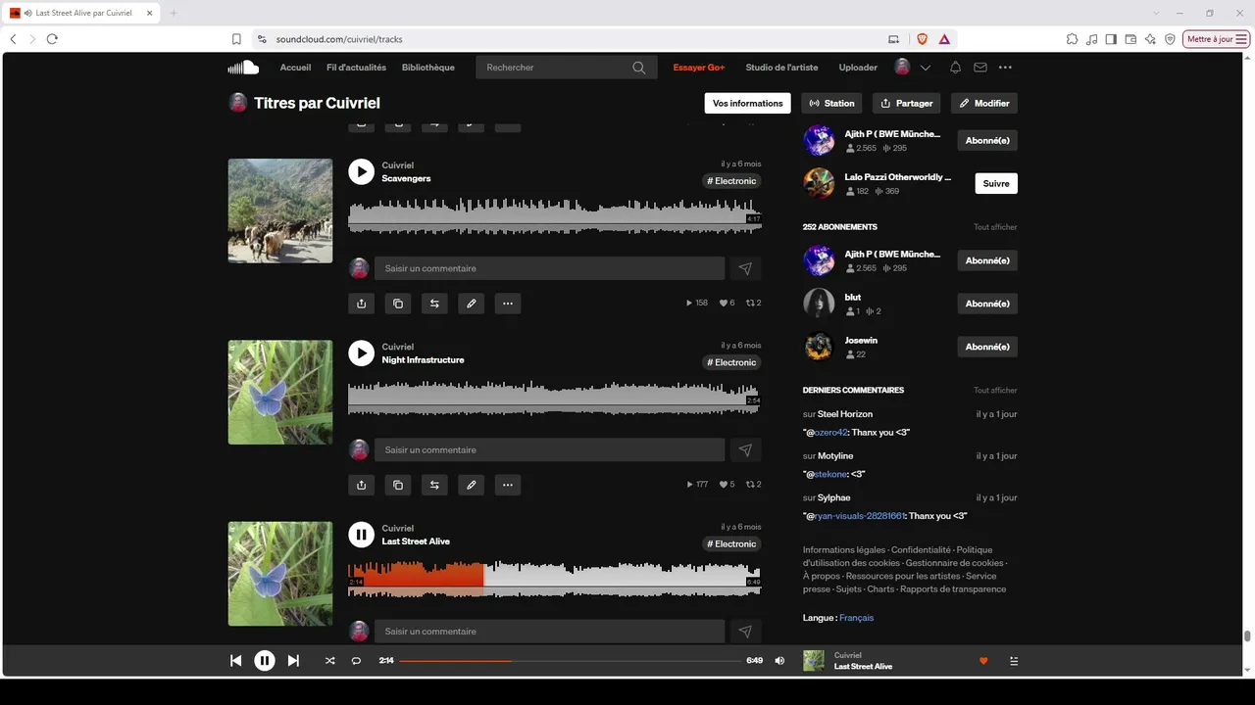Pause the Last Street Alive track in list
Viewport: 1255px width, 705px height.
coord(361,535)
